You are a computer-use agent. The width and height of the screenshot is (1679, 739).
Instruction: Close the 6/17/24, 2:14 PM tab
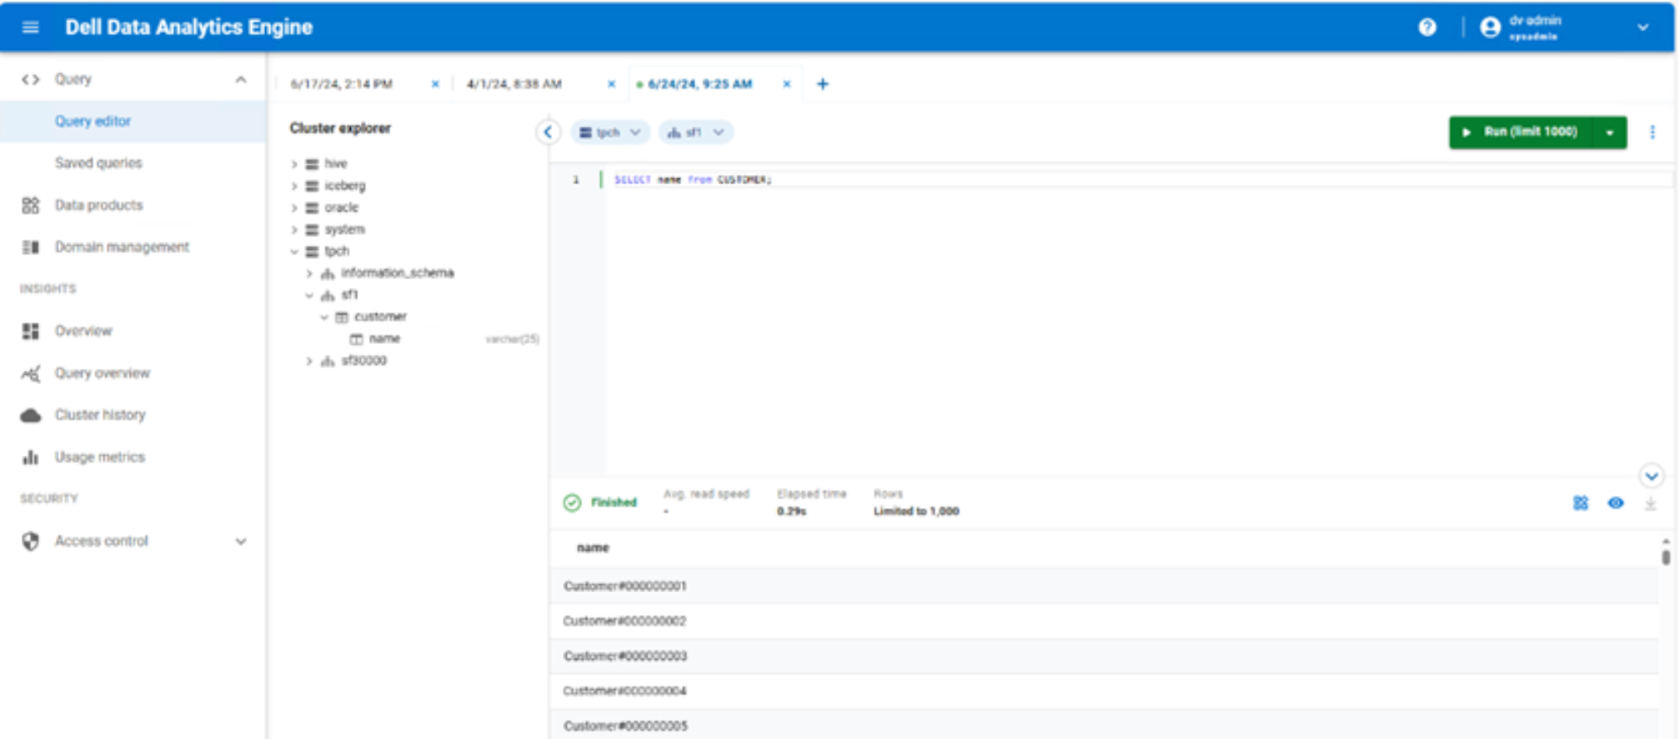pos(435,84)
